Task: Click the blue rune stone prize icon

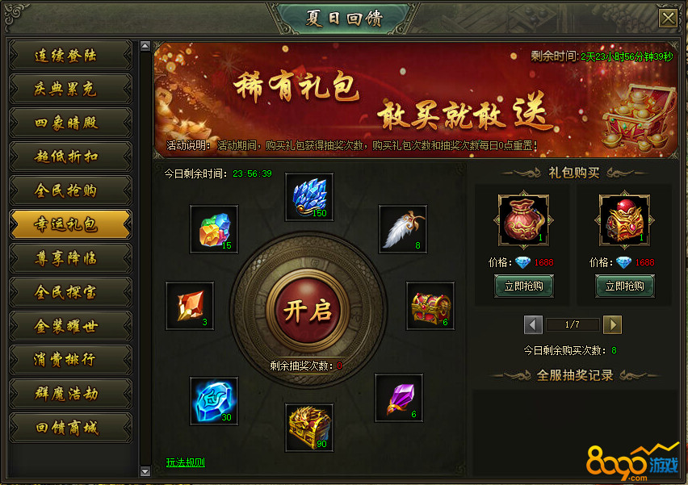Action: click(x=214, y=401)
